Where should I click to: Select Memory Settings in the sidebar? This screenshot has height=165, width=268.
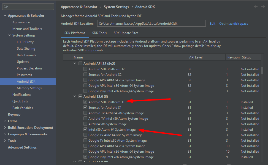click(x=29, y=88)
